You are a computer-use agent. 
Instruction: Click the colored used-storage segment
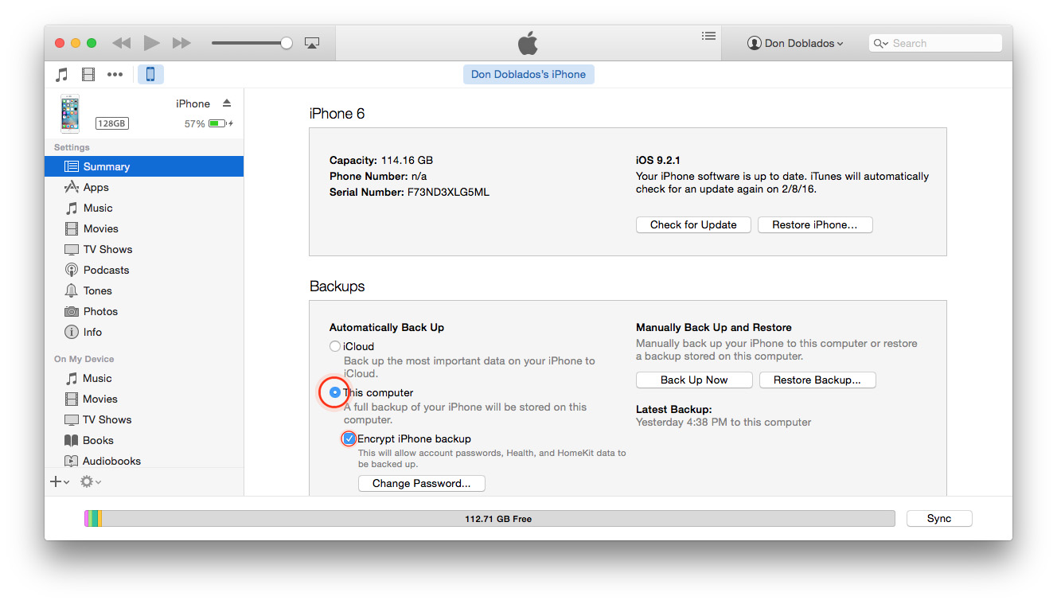tap(93, 518)
